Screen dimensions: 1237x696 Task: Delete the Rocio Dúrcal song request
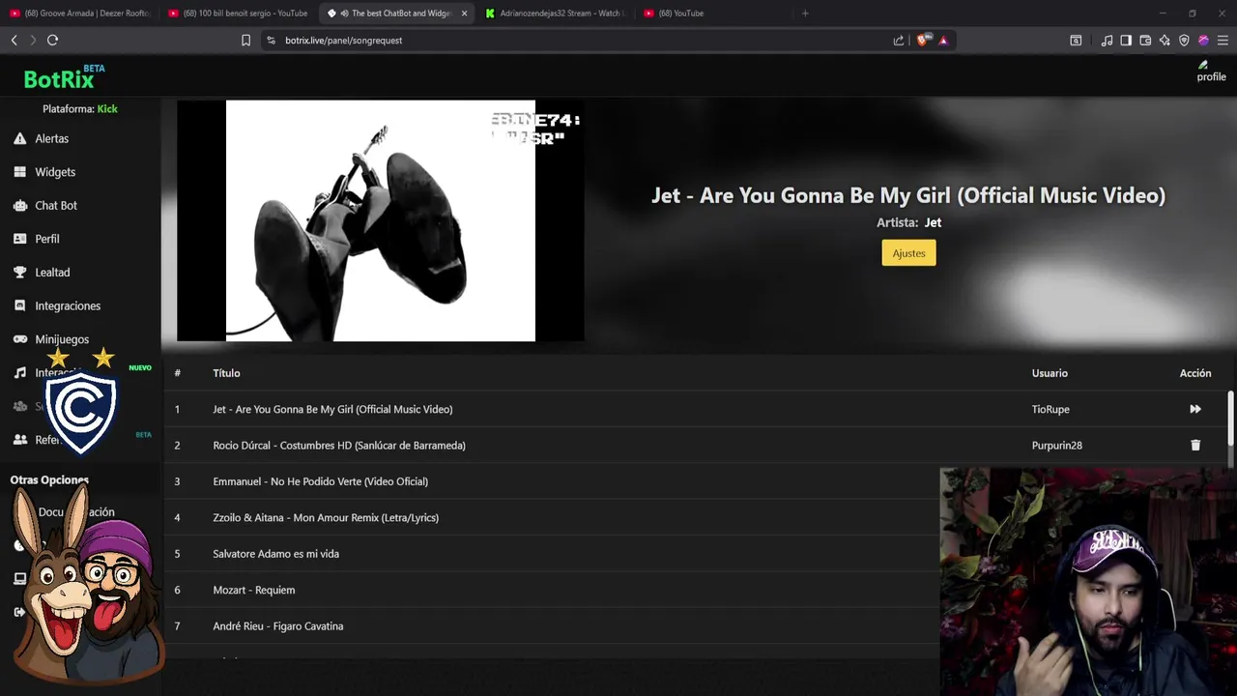(x=1195, y=446)
